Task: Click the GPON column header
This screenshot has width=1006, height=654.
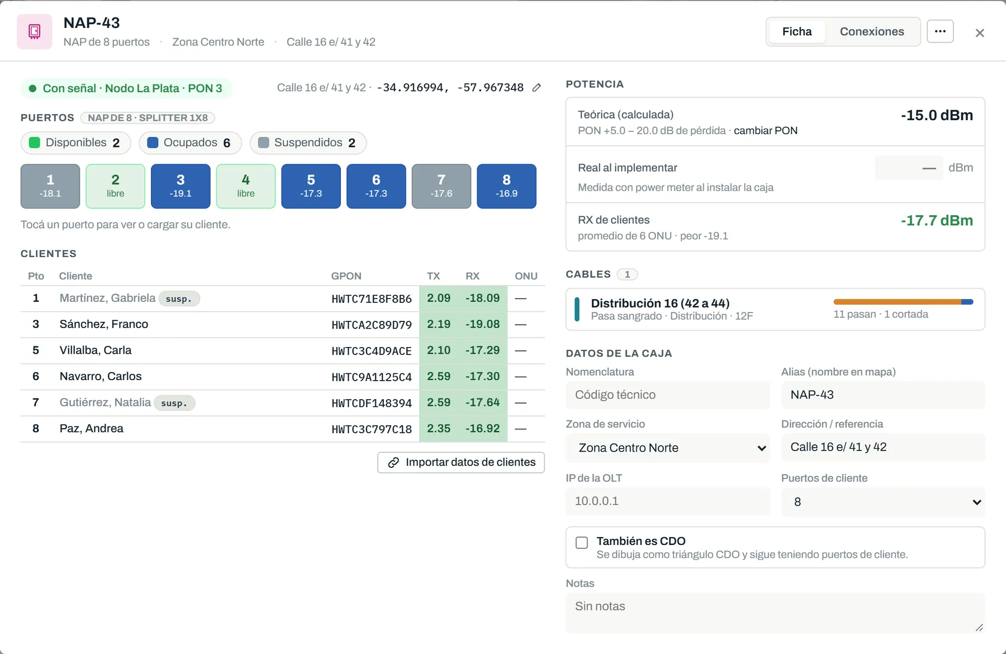Action: coord(347,276)
